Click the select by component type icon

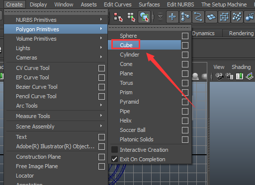[144, 17]
